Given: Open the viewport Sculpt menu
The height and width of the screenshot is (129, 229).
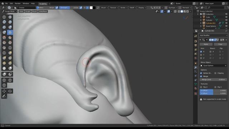Looking at the screenshot, I should pos(28,11).
